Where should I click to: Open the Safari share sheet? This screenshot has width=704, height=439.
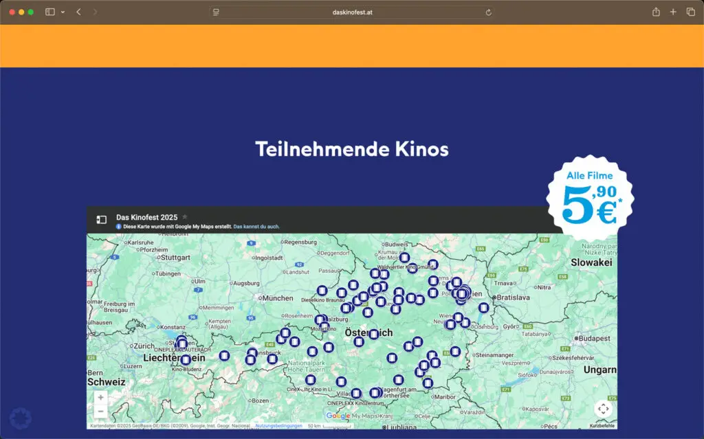(657, 12)
